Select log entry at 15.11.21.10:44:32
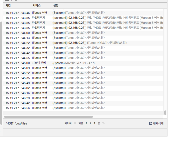 tap(83, 48)
